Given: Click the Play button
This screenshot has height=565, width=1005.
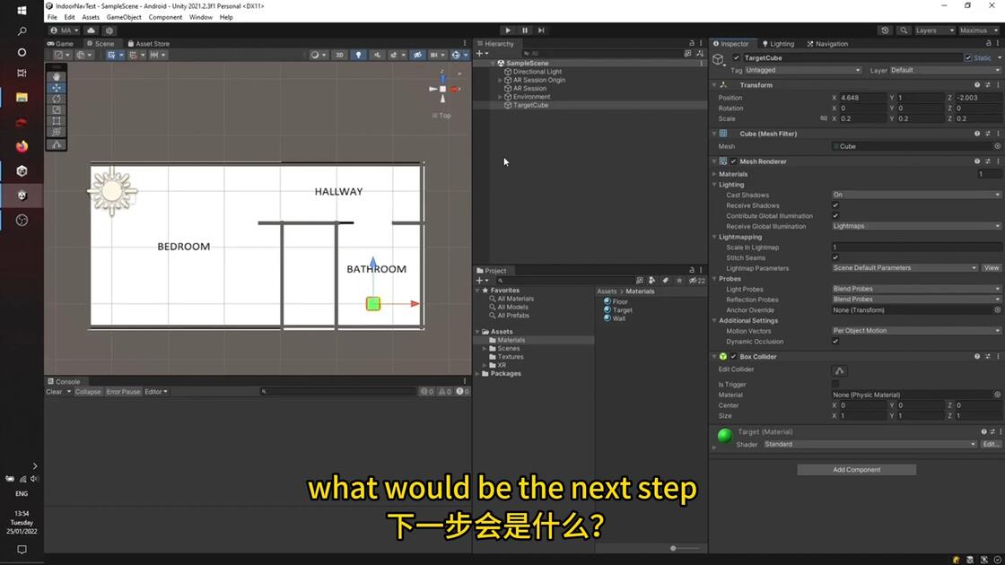Looking at the screenshot, I should [508, 30].
